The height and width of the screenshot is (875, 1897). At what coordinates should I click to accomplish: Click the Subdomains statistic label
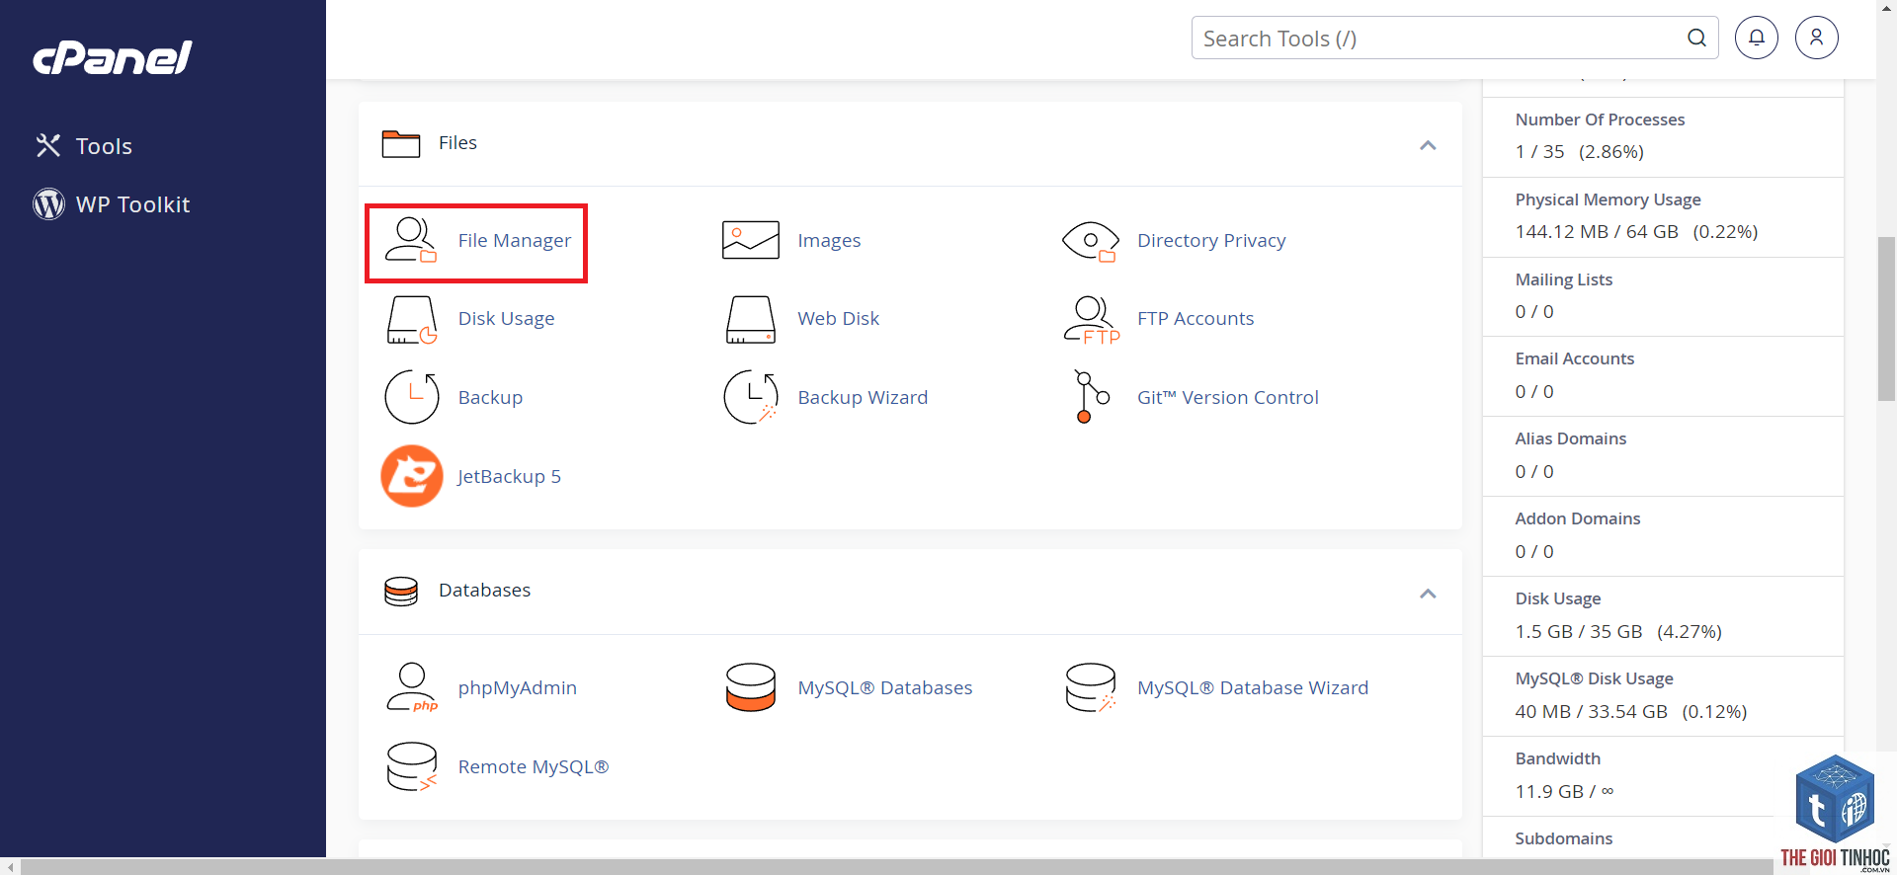(x=1563, y=838)
